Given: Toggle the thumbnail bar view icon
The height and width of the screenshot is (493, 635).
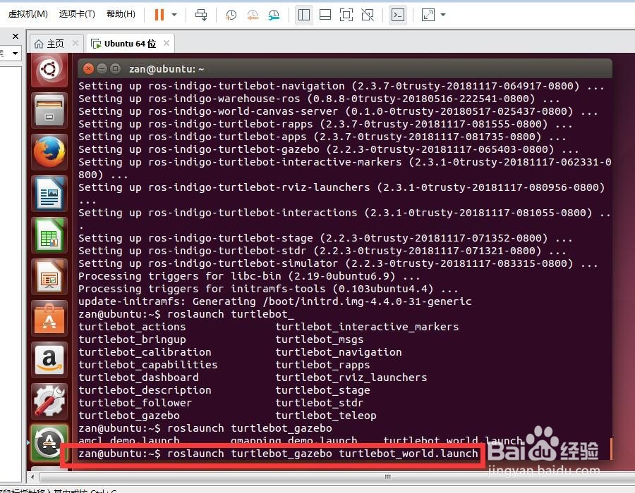Looking at the screenshot, I should tap(325, 15).
